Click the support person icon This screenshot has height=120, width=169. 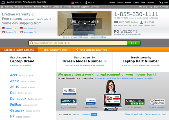141,22
